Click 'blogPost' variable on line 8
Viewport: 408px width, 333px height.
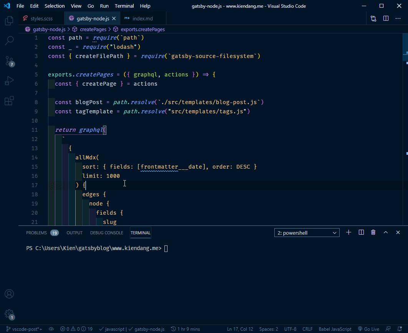click(x=89, y=102)
